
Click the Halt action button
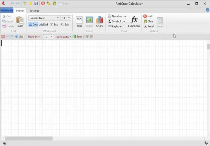148,16
